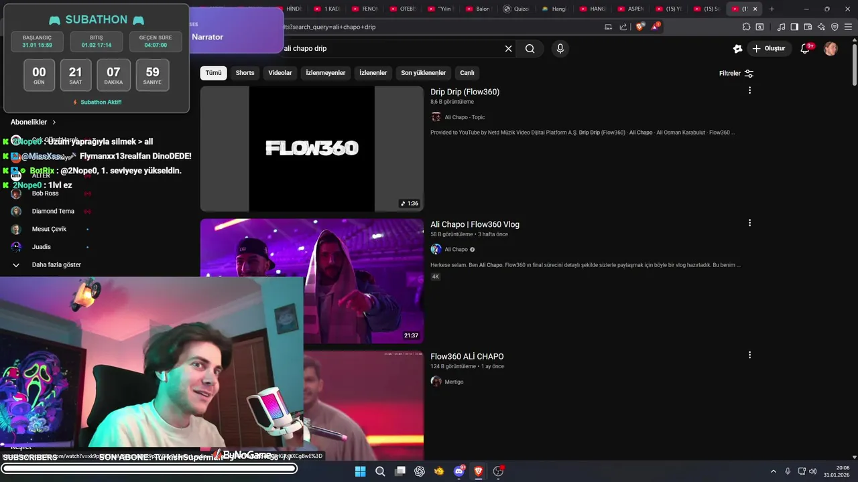This screenshot has height=482, width=858.
Task: Open the browser extensions puzzle icon
Action: (746, 27)
